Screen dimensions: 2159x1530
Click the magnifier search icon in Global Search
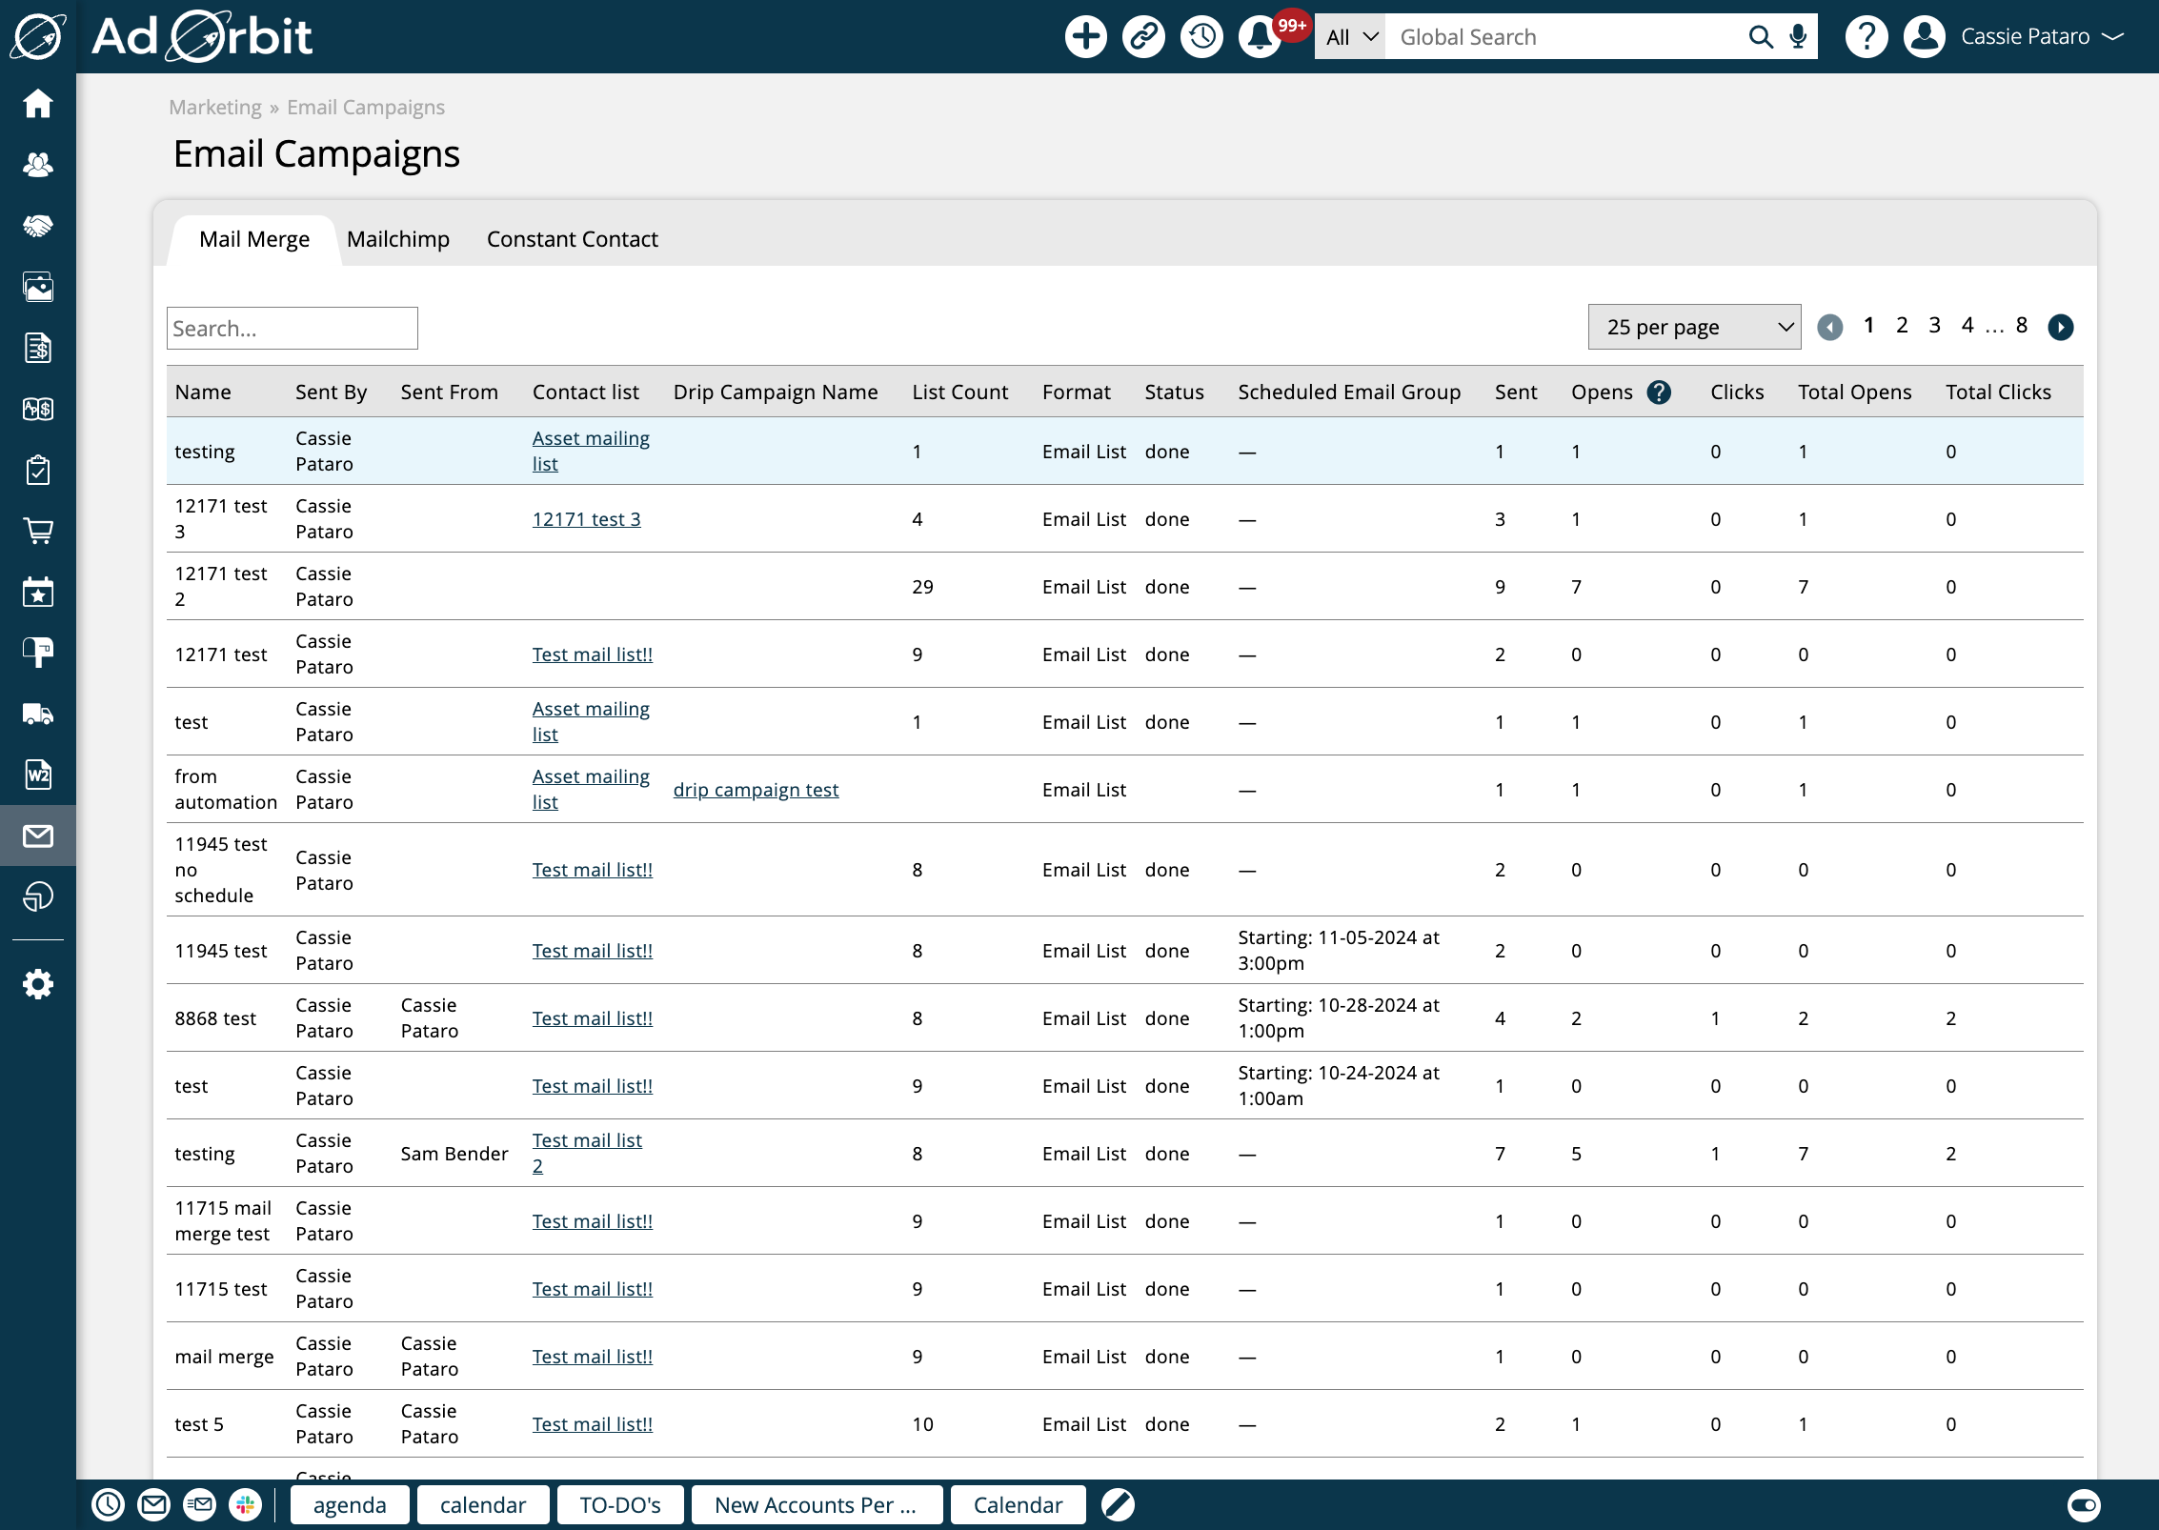tap(1761, 37)
